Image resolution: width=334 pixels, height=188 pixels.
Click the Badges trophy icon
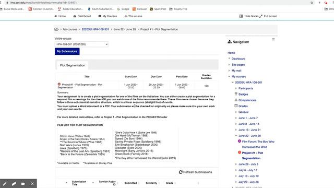coord(236,94)
